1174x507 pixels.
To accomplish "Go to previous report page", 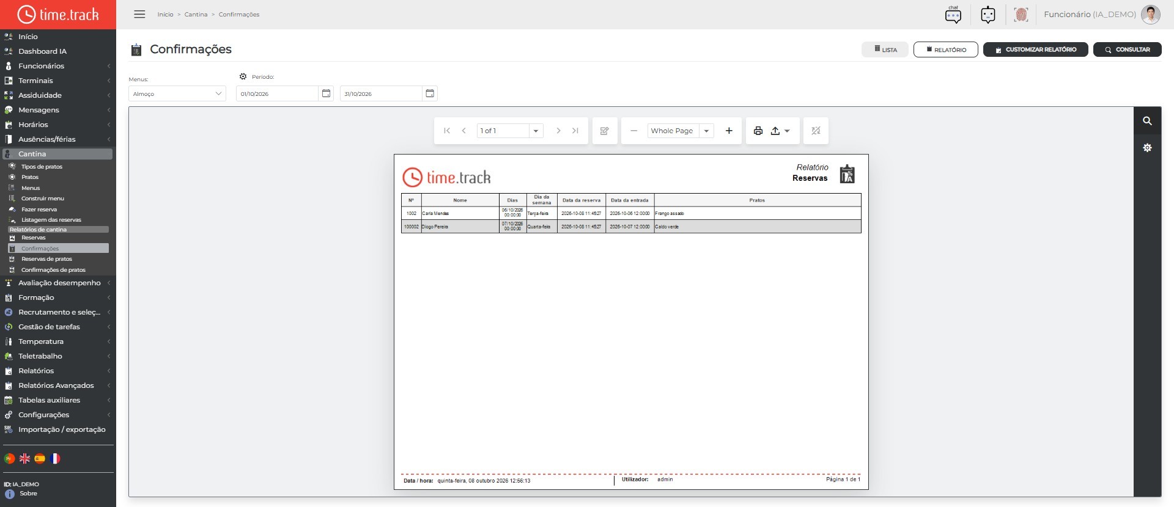I will click(x=464, y=131).
